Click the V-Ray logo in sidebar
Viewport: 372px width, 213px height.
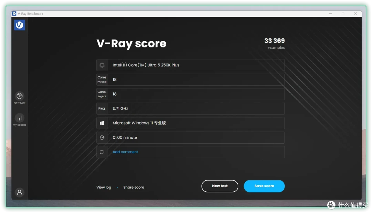(19, 25)
